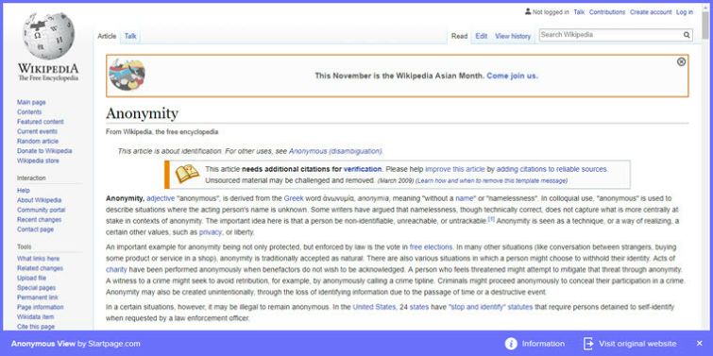Follow the charity link

click(116, 270)
